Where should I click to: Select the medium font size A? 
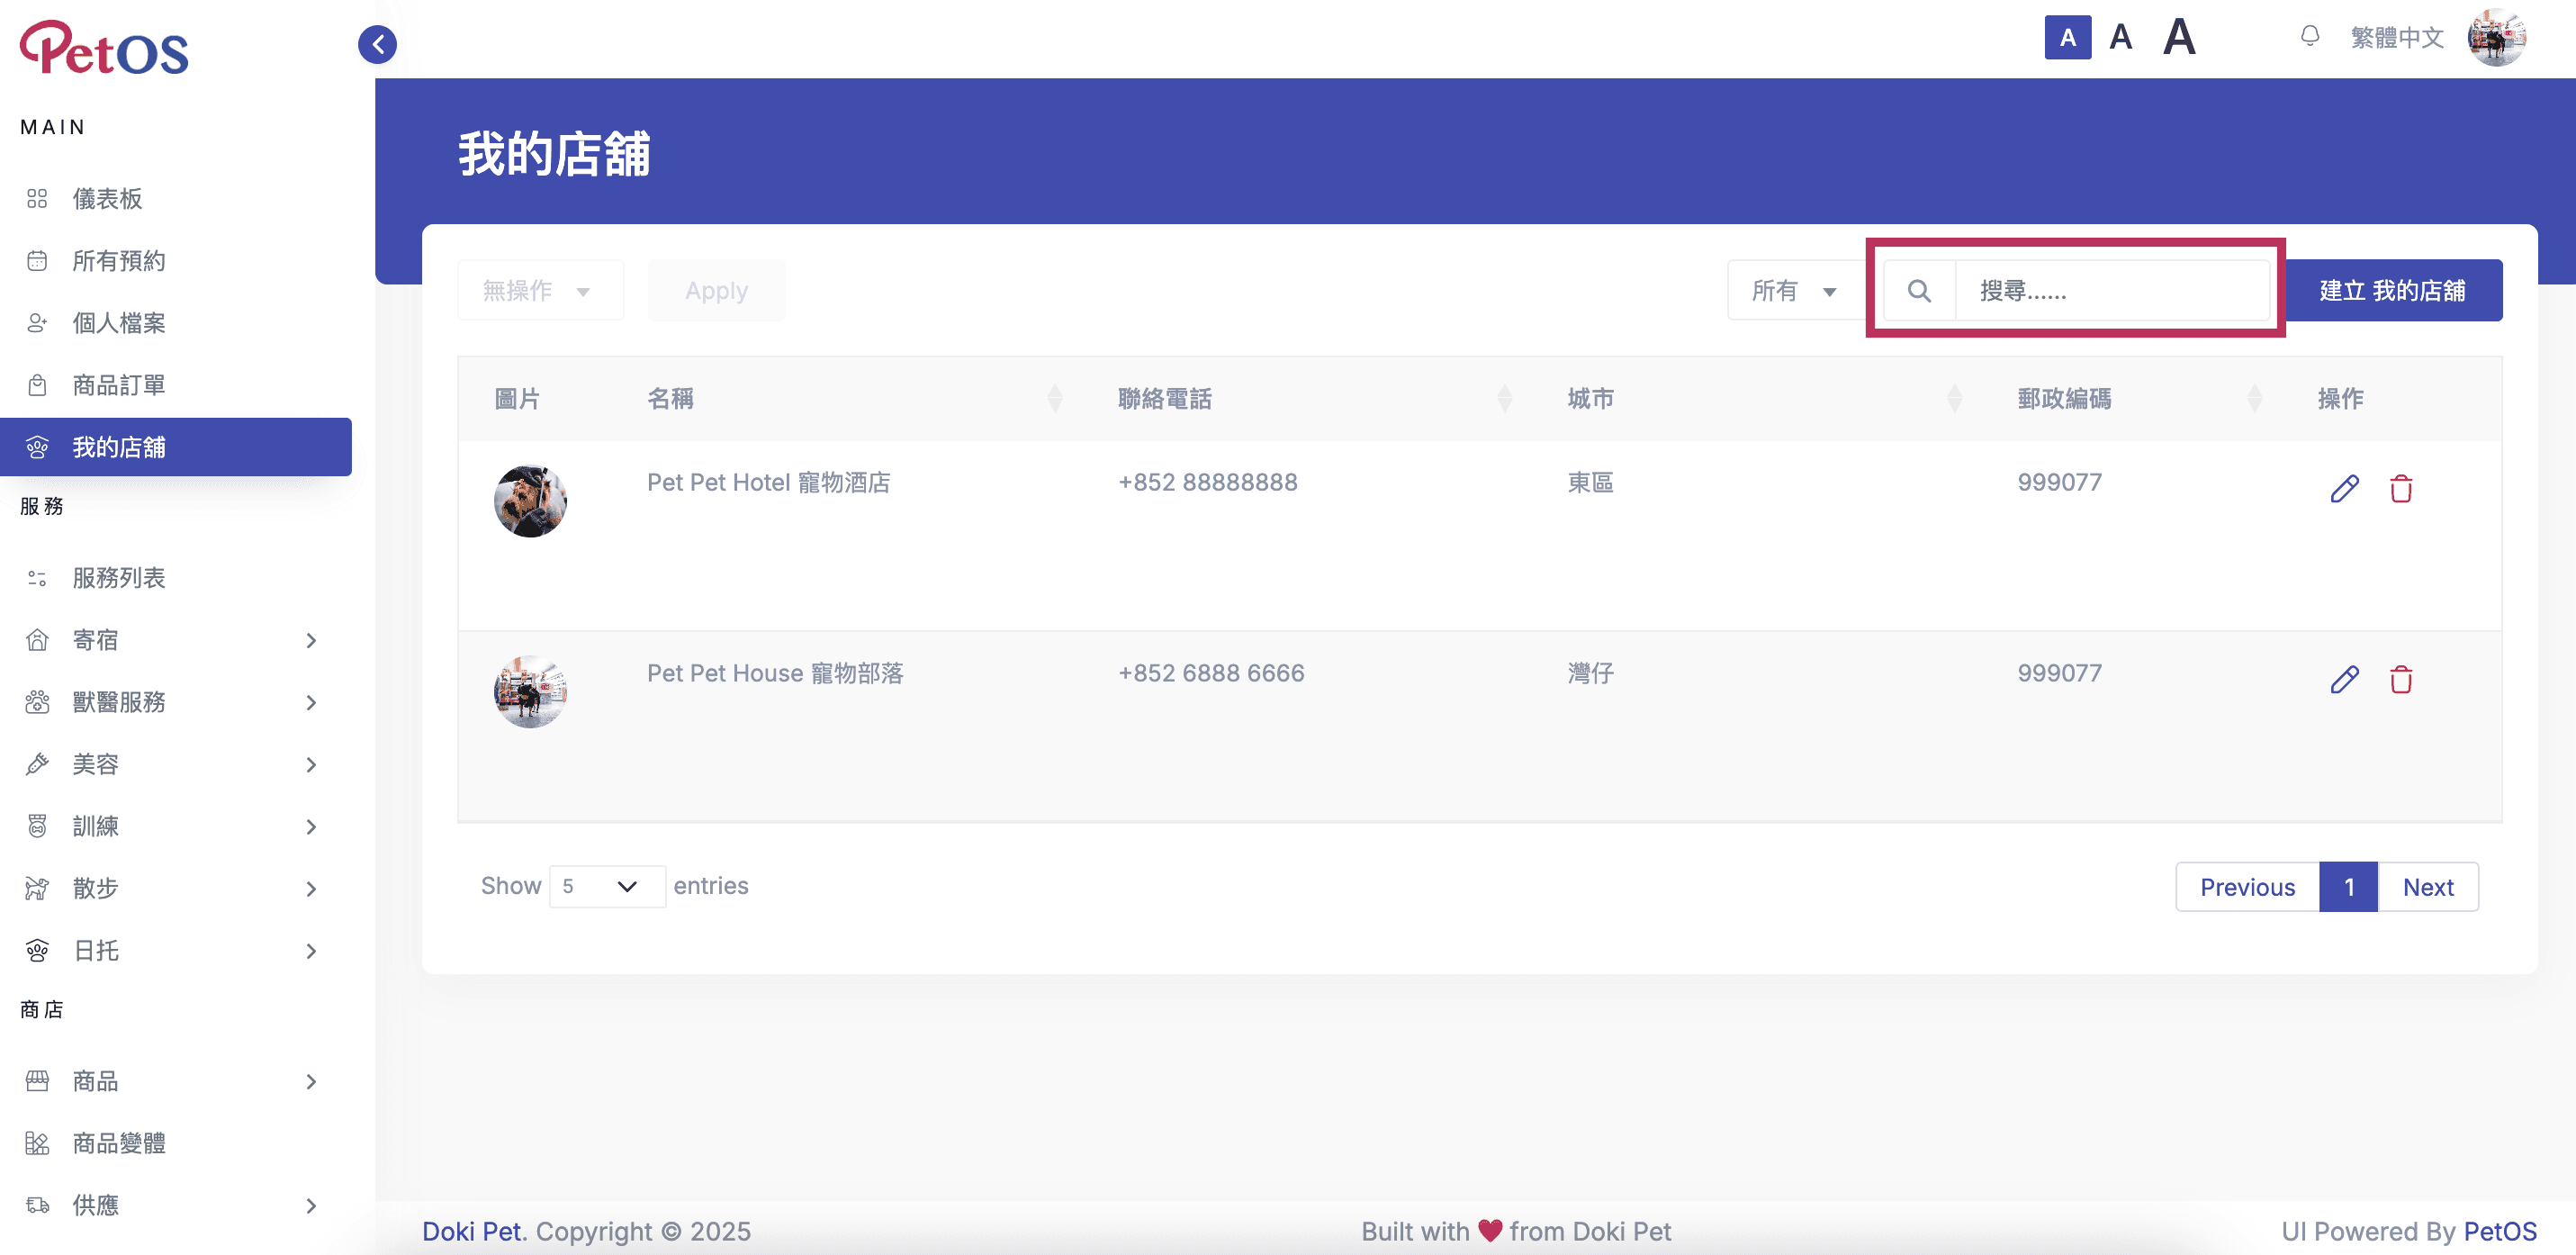2120,38
